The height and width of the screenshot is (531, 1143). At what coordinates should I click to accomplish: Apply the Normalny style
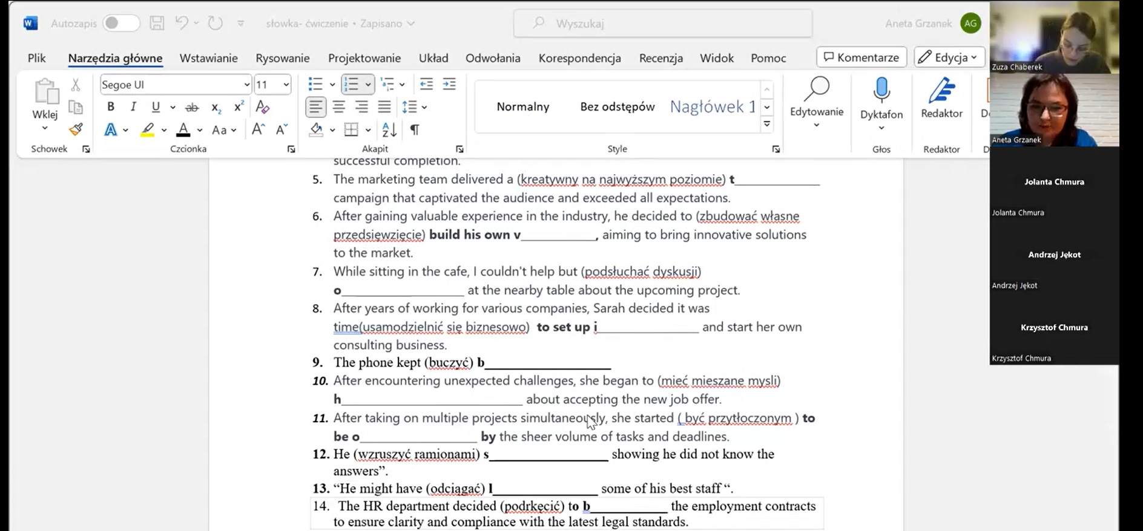pos(522,106)
